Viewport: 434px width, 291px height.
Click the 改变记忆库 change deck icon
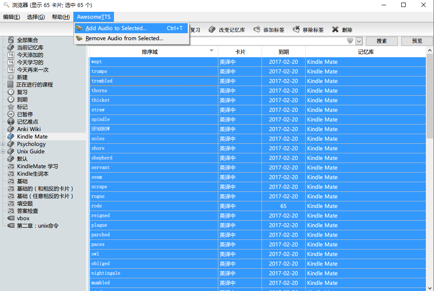(212, 30)
